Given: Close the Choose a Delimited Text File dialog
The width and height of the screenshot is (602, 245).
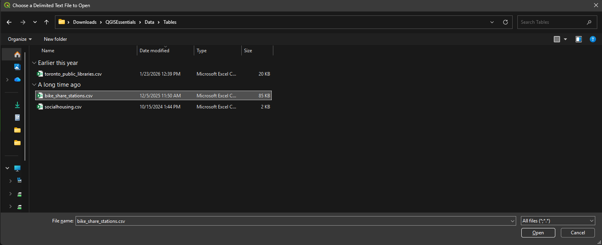Looking at the screenshot, I should (x=596, y=6).
